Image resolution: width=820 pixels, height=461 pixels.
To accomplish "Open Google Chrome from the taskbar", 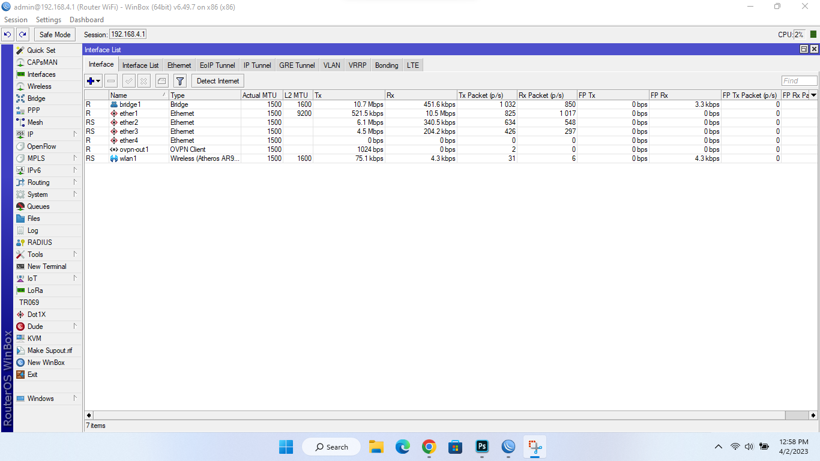I will [x=429, y=447].
